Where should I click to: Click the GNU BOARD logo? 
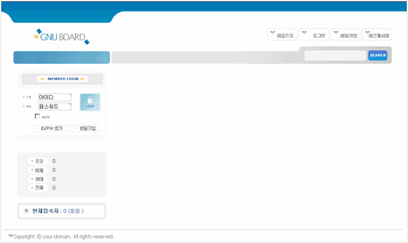coord(61,37)
